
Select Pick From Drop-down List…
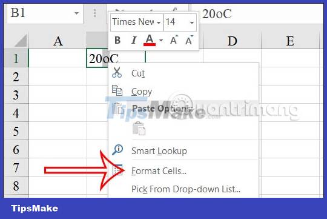click(x=183, y=189)
